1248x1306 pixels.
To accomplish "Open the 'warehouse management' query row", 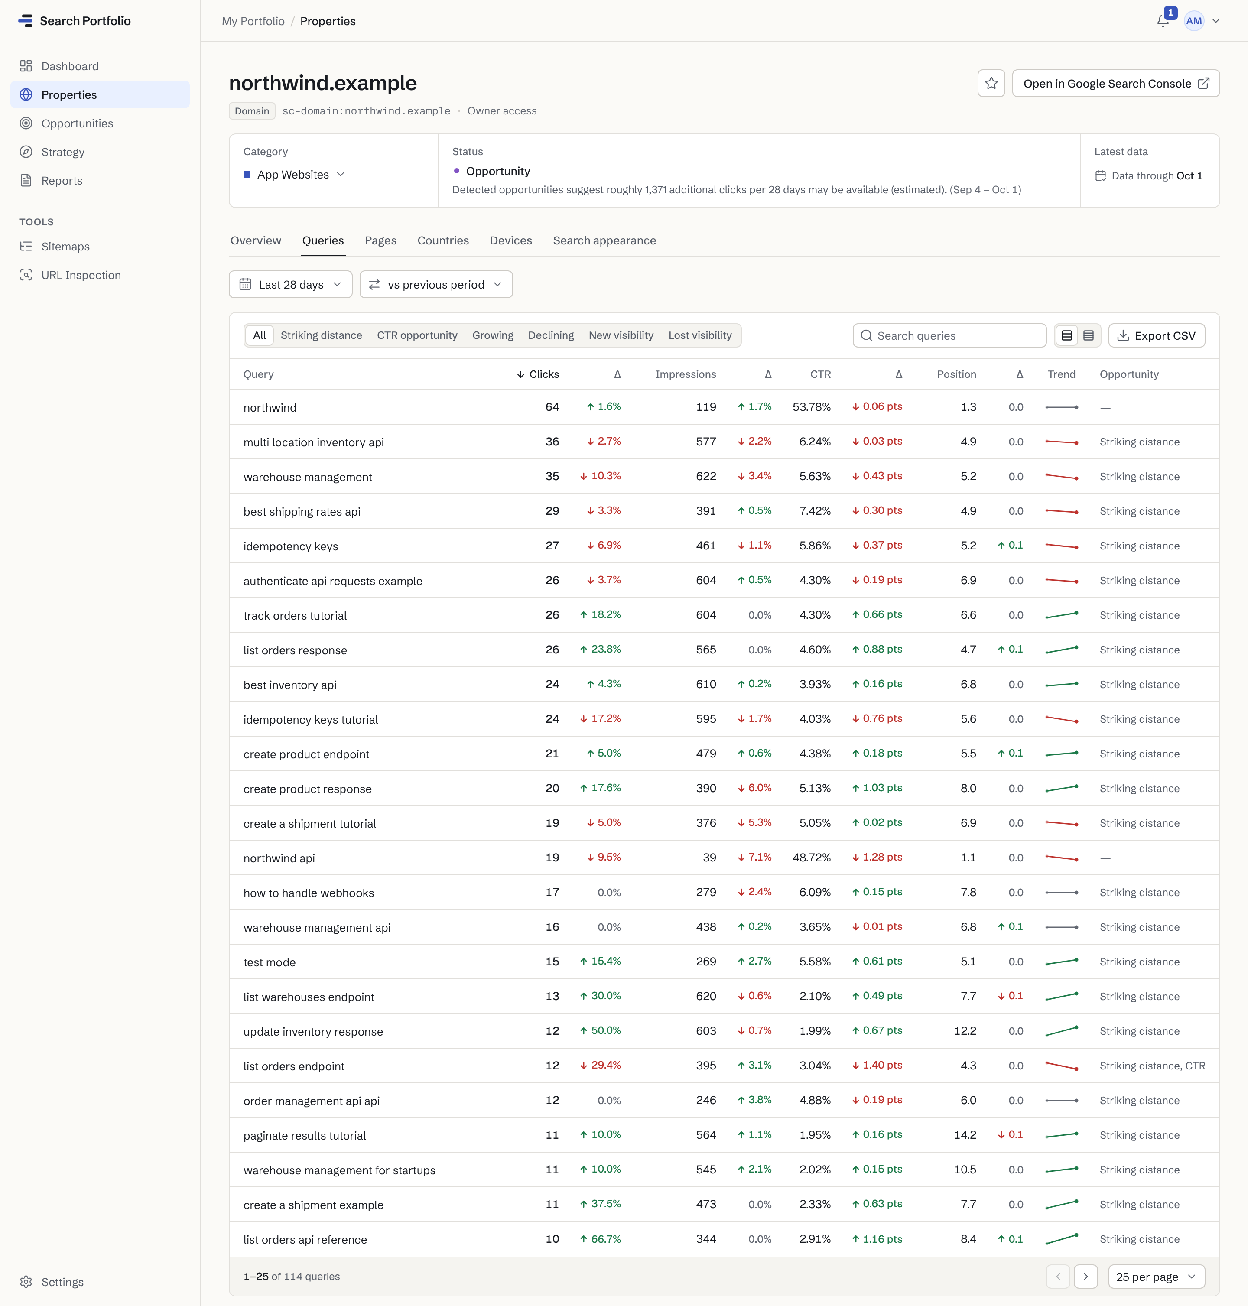I will point(725,476).
